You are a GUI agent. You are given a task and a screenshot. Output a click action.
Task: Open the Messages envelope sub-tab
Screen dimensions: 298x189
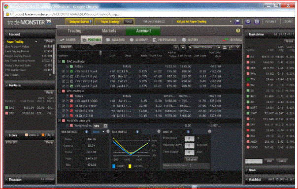tap(108, 40)
